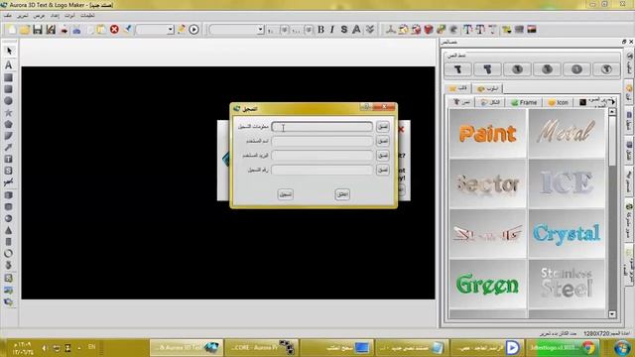Click paste button beside fourth dialog field
This screenshot has width=635, height=357.
pyautogui.click(x=383, y=170)
